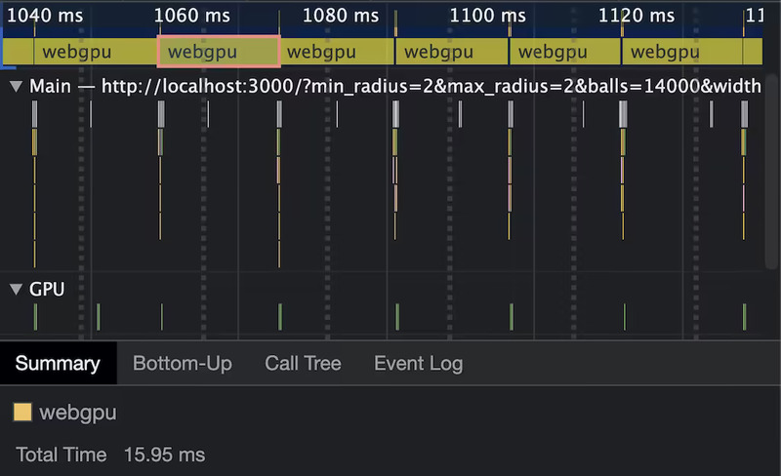The width and height of the screenshot is (781, 476).
Task: Click the yellow webgpu color swatch in Summary
Action: 22,413
